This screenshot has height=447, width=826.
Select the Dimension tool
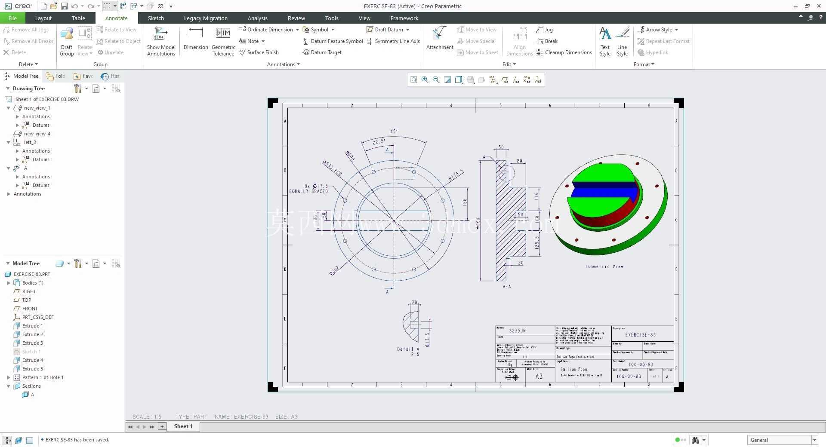pyautogui.click(x=196, y=39)
